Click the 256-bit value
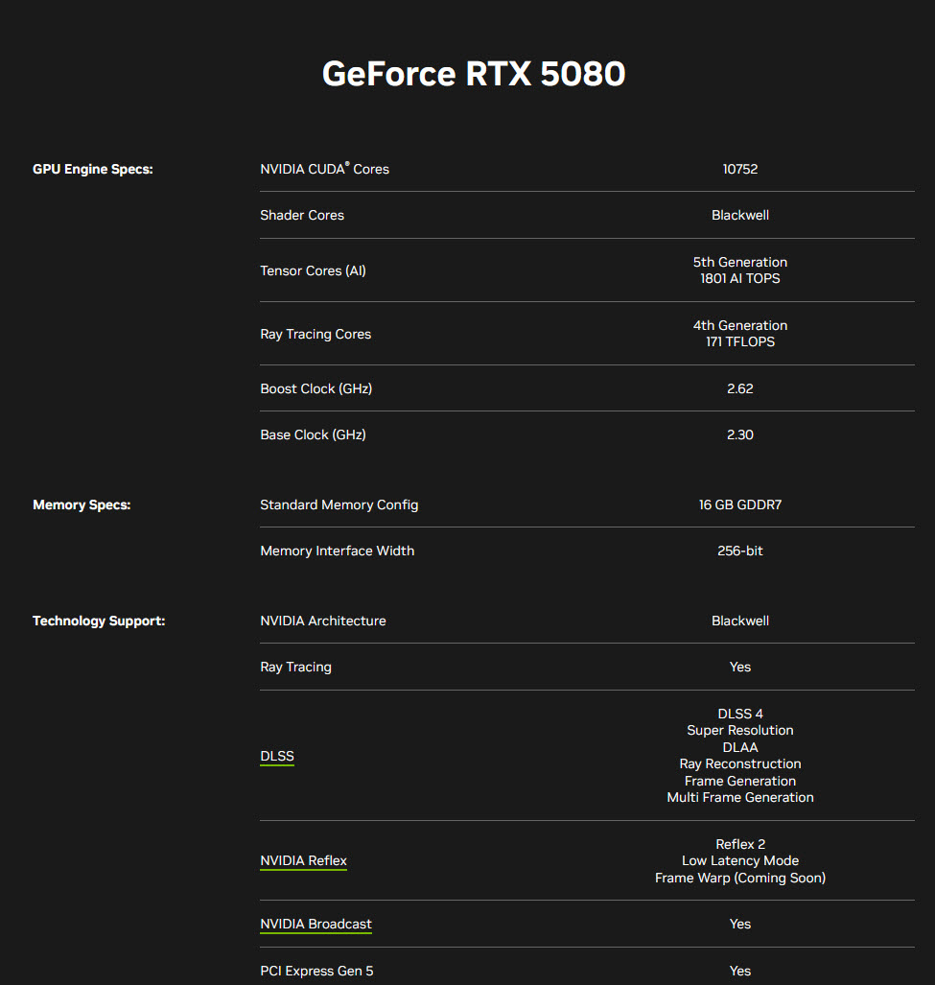 click(x=739, y=551)
